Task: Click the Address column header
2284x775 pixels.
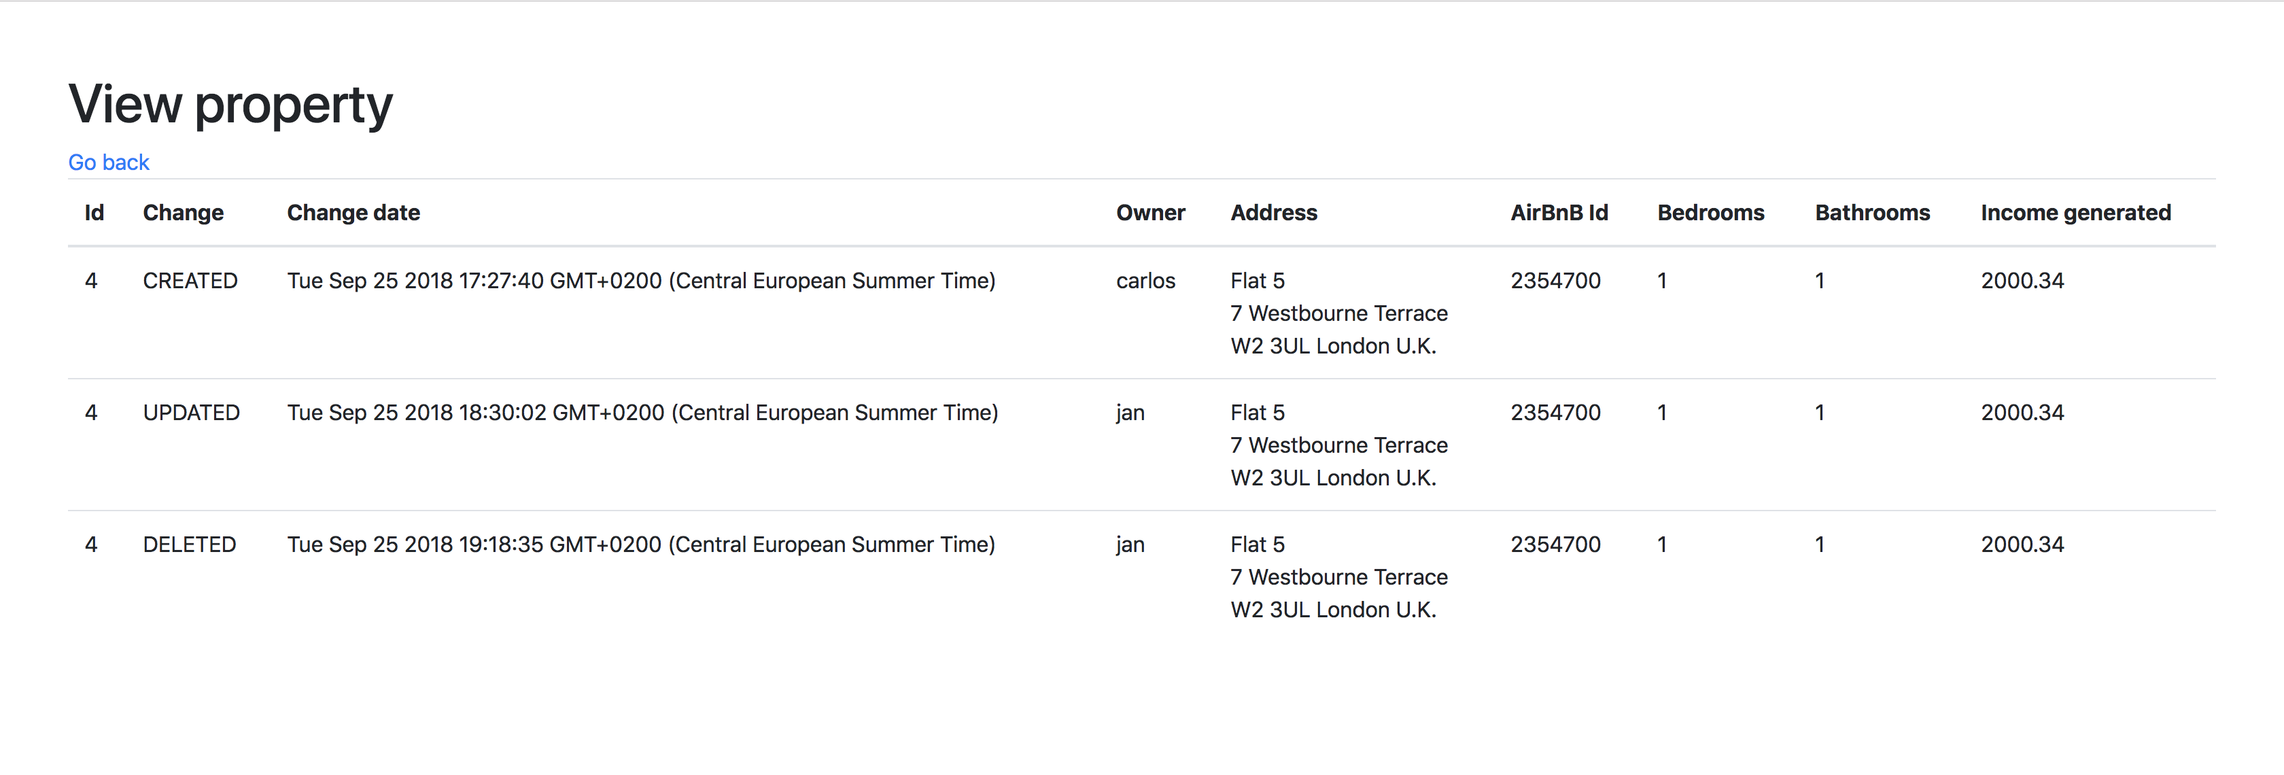Action: click(x=1273, y=213)
